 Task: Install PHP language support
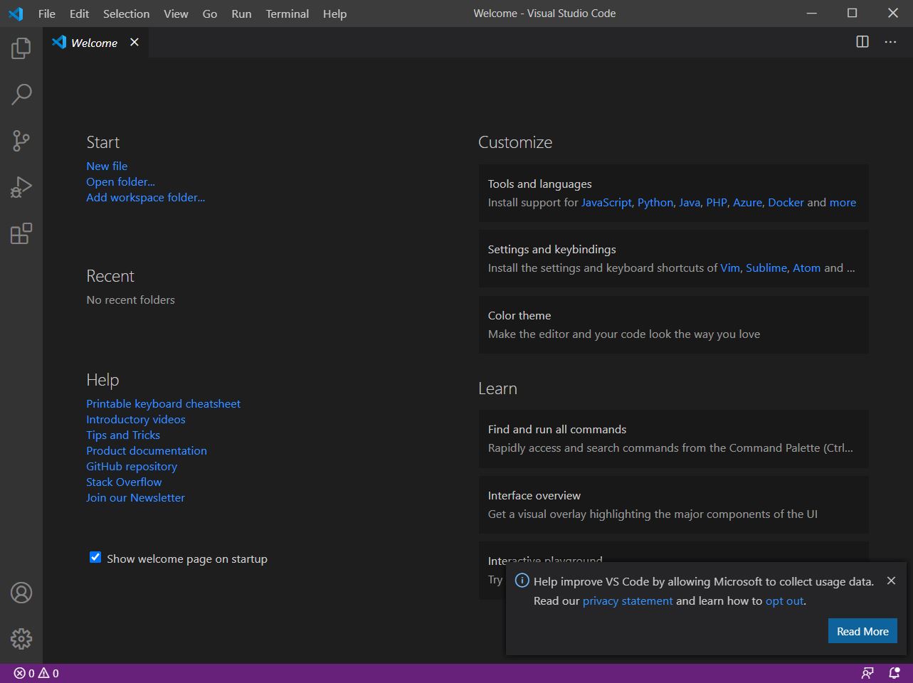click(717, 202)
